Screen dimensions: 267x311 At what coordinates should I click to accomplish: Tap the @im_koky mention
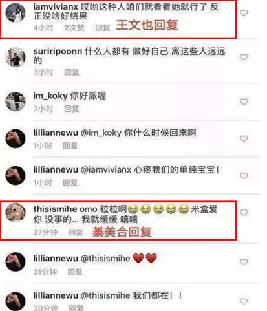pos(101,133)
